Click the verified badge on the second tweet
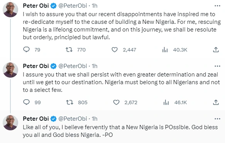 coord(54,66)
